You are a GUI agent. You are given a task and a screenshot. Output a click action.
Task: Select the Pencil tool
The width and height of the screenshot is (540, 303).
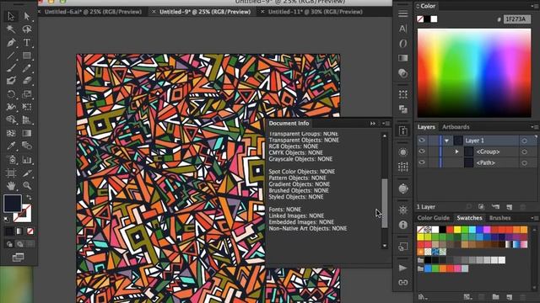click(x=27, y=68)
